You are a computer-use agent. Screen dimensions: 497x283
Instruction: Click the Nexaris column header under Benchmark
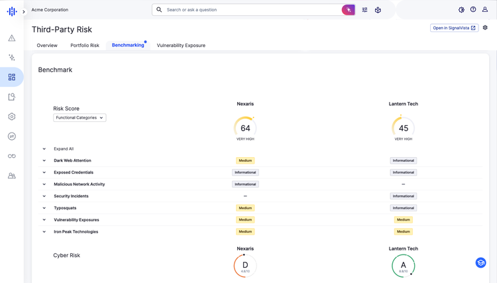coord(245,103)
